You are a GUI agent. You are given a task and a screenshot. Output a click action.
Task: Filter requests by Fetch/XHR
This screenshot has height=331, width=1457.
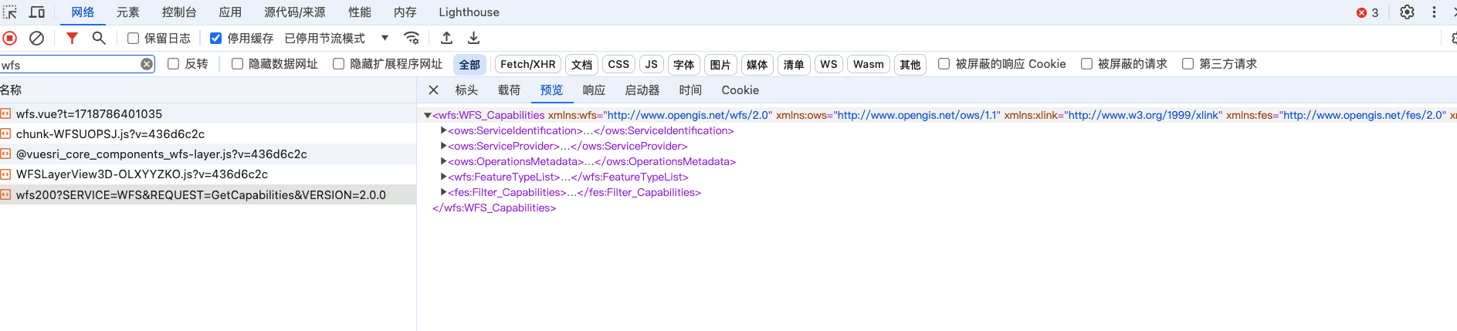point(528,65)
